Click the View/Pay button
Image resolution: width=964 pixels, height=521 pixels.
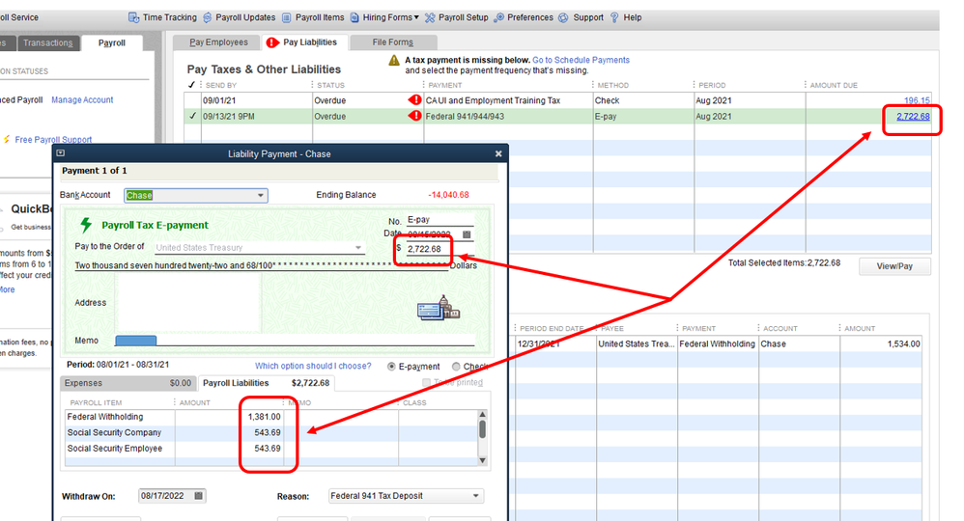click(894, 266)
